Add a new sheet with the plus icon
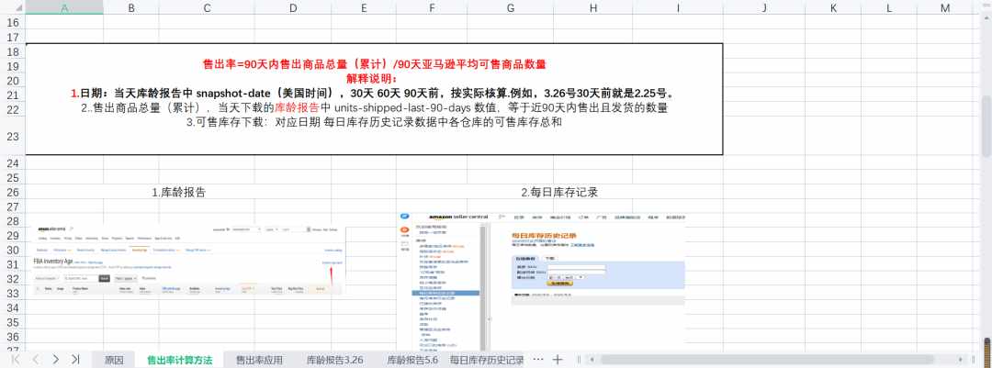This screenshot has width=992, height=368. pyautogui.click(x=558, y=359)
